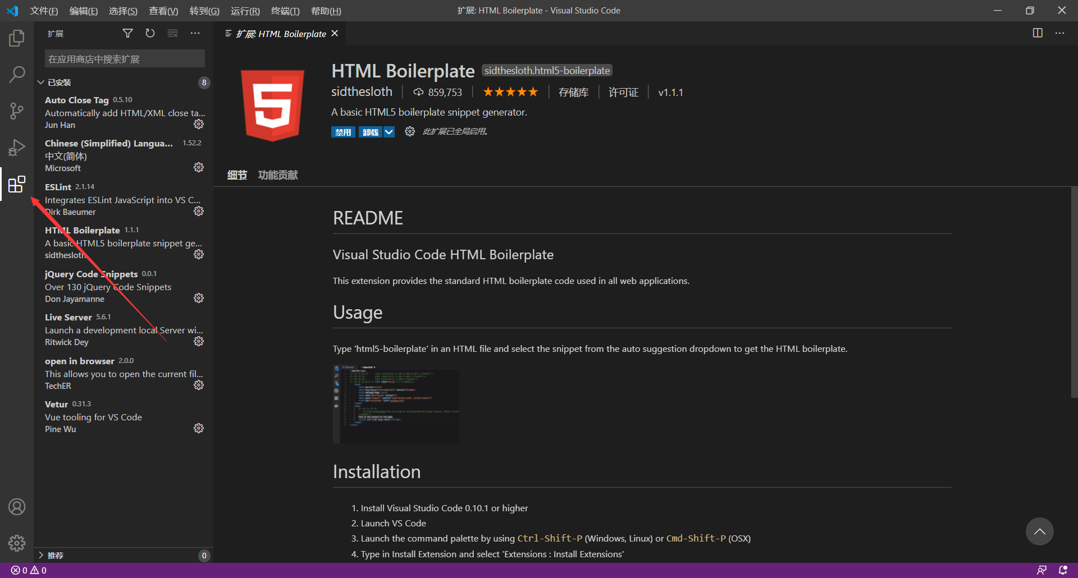This screenshot has width=1078, height=578.
Task: Click the Auto Close Tag manage gear
Action: (x=199, y=124)
